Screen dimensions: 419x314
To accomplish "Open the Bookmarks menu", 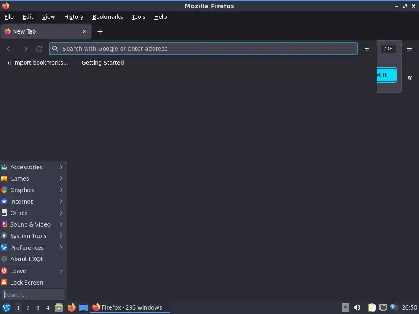I will point(108,17).
